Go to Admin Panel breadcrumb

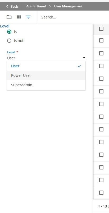point(36,6)
